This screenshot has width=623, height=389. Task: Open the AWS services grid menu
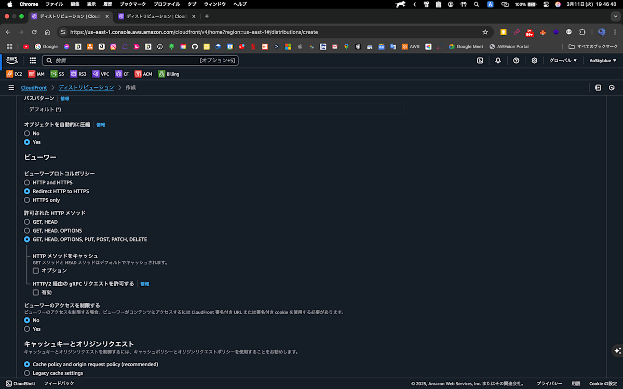click(33, 60)
